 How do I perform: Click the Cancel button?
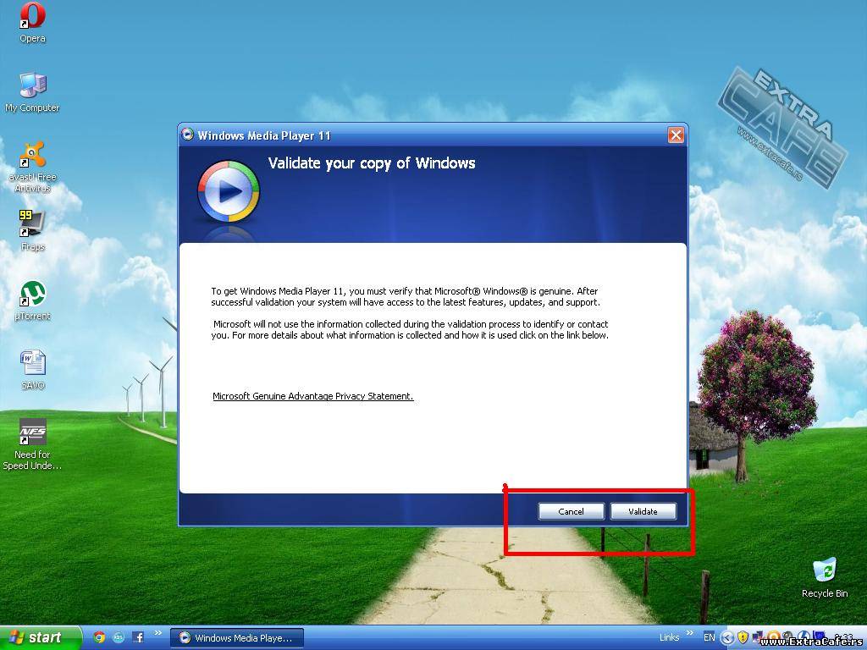(572, 511)
